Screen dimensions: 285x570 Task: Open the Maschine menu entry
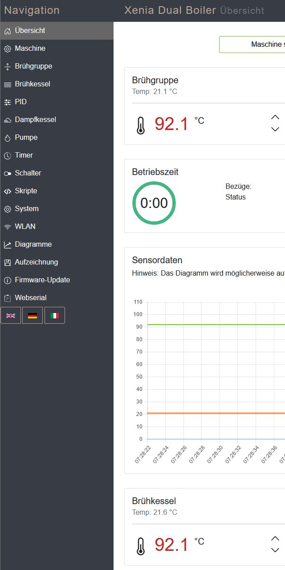[x=57, y=49]
